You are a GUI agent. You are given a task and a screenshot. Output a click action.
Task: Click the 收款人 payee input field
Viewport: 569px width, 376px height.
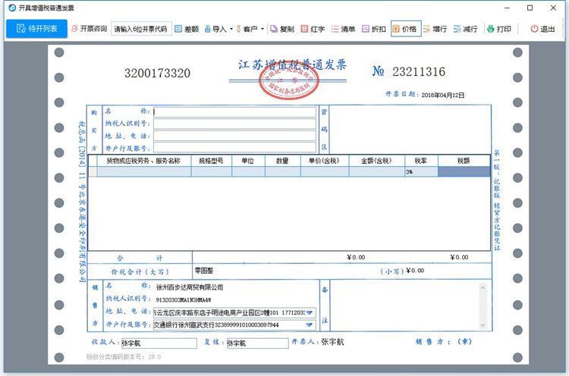click(159, 343)
